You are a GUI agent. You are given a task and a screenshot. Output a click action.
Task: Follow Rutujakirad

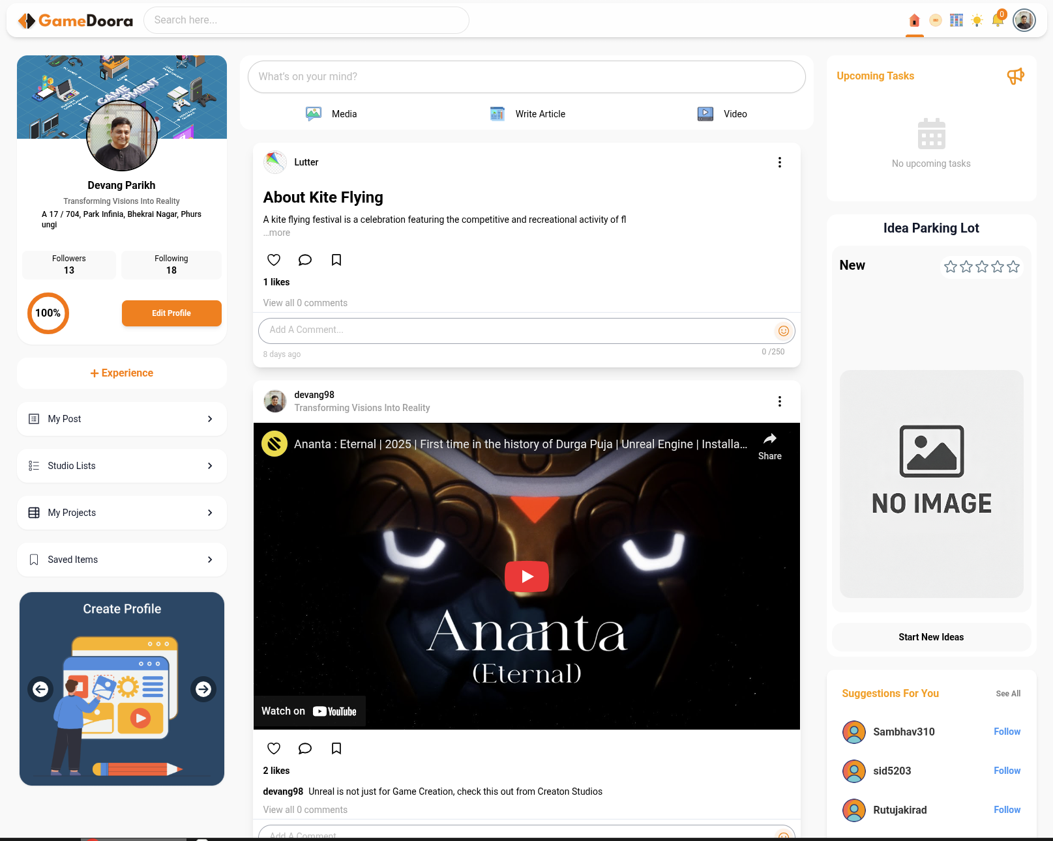tap(1007, 810)
